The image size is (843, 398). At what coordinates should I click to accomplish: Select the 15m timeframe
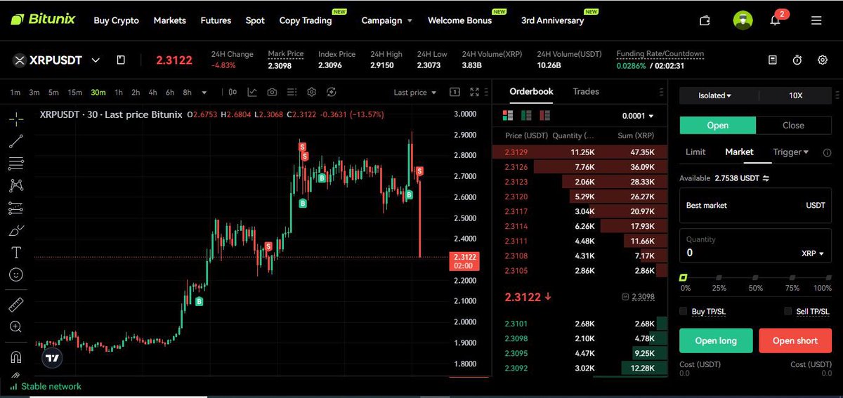74,93
